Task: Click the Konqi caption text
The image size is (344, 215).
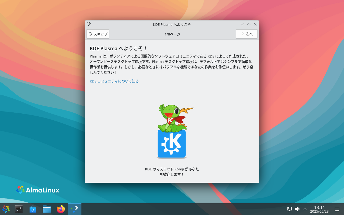Action: pyautogui.click(x=172, y=172)
